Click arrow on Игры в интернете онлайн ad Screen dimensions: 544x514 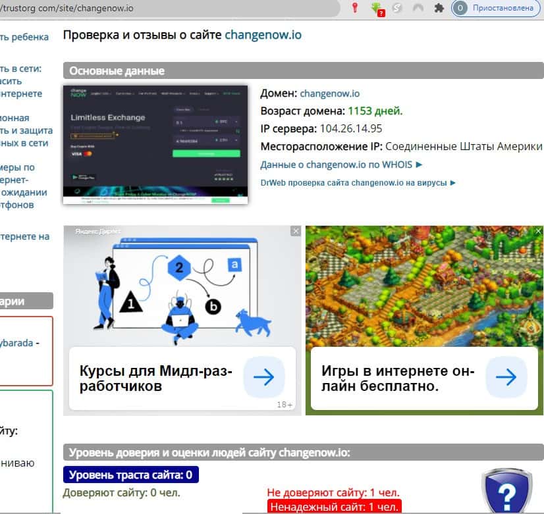coord(506,376)
